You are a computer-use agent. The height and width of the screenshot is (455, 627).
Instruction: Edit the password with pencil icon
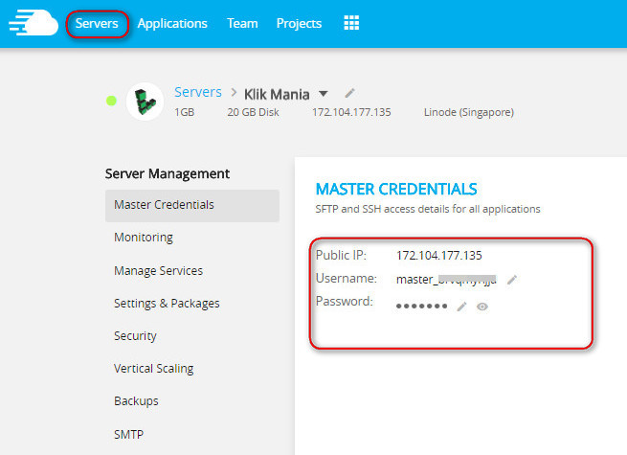(x=461, y=307)
